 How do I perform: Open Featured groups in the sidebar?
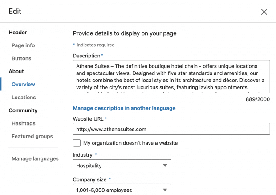pos(32,136)
